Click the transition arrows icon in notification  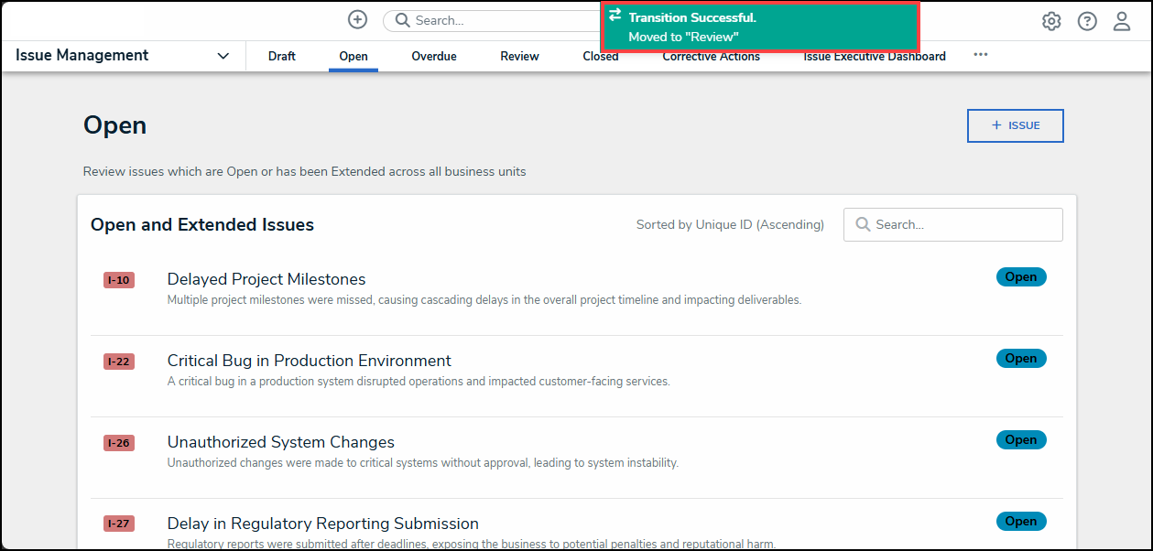point(615,16)
